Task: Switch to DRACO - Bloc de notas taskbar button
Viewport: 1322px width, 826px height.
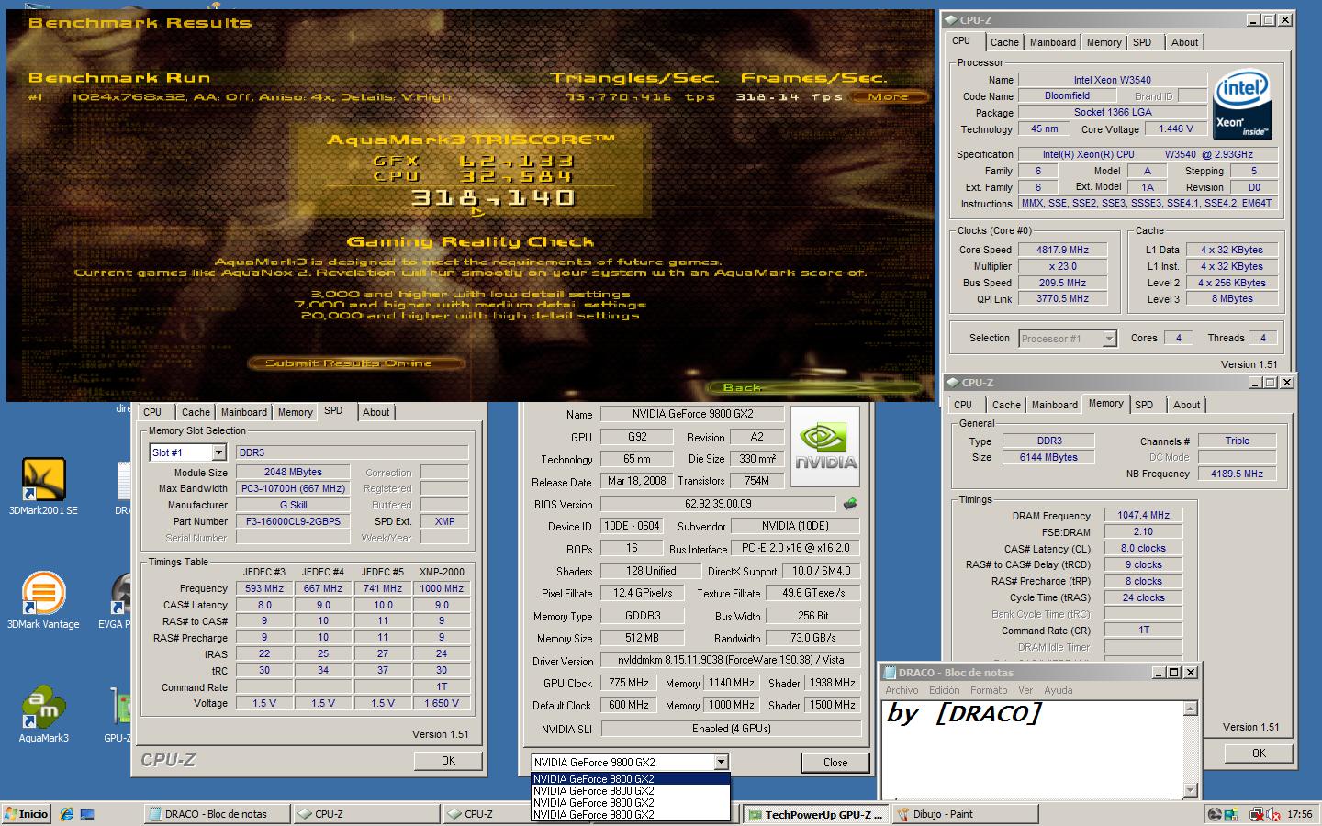Action: click(218, 814)
